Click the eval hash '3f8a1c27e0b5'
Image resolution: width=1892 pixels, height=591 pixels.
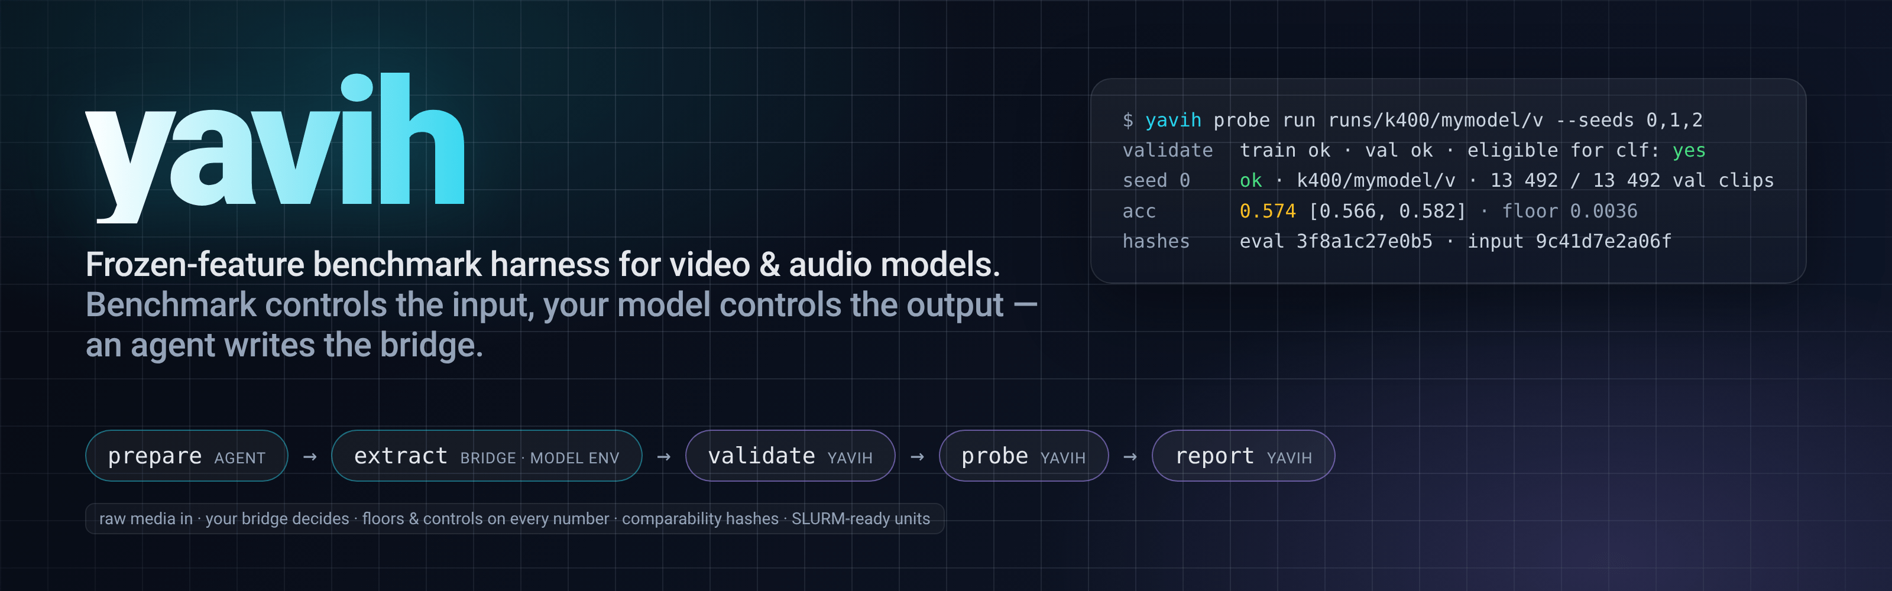pyautogui.click(x=1364, y=242)
